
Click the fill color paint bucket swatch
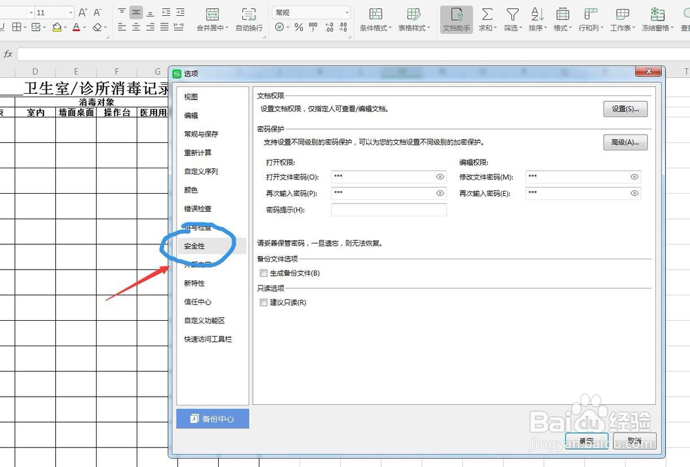56,26
